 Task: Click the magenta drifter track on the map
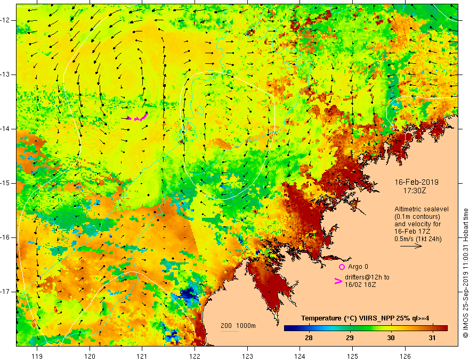point(136,117)
